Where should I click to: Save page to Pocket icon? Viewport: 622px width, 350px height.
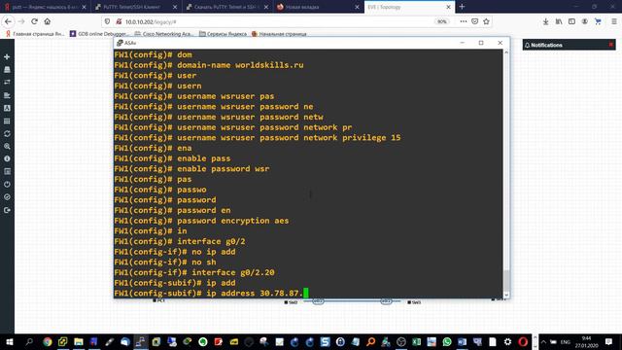point(475,21)
